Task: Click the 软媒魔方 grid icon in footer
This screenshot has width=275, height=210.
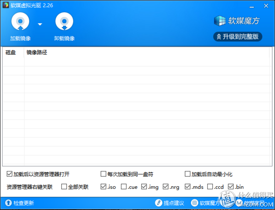Action: coord(194,203)
